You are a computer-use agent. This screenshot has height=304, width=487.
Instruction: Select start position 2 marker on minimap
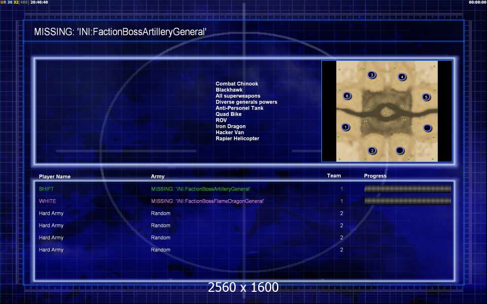pos(372,150)
